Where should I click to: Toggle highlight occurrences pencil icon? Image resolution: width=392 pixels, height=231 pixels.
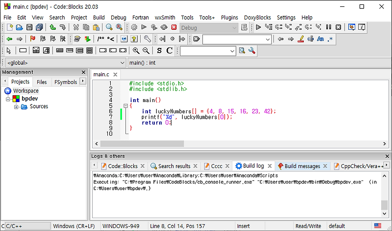301,39
